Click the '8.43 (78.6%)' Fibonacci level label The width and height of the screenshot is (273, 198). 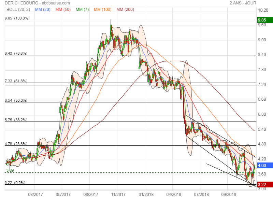pos(16,53)
